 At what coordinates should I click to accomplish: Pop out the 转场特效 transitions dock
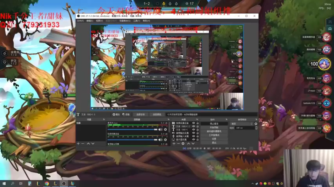[x=256, y=120]
